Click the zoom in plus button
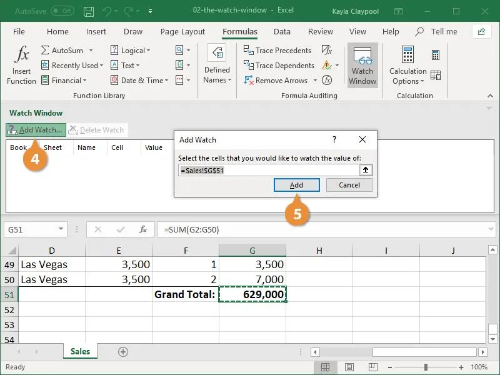500x375 pixels. coord(461,367)
